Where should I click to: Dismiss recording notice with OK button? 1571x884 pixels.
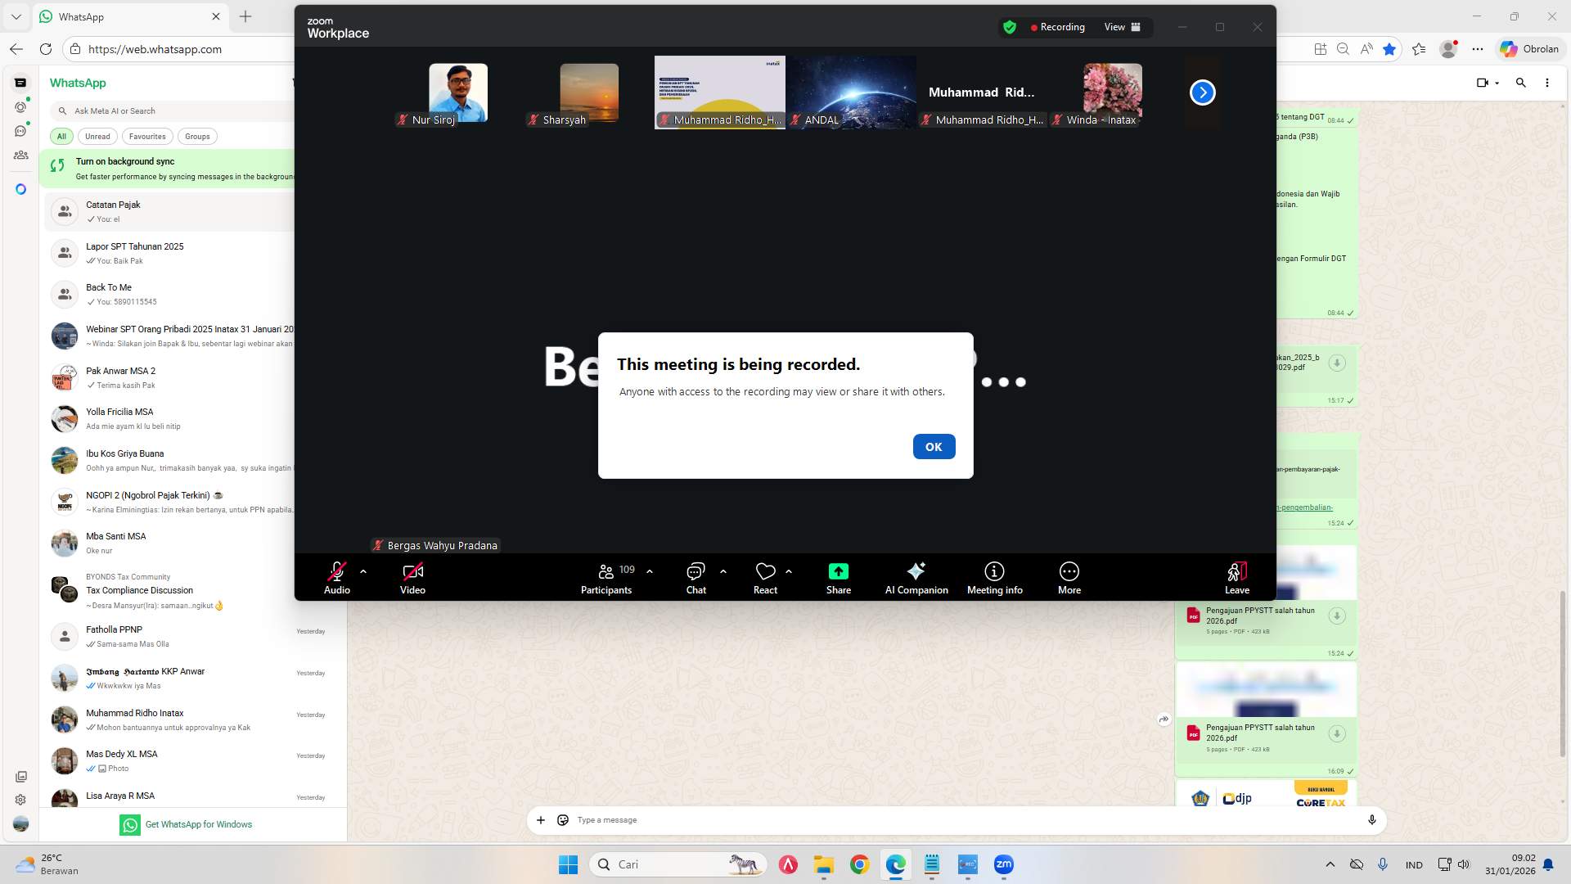pos(934,446)
